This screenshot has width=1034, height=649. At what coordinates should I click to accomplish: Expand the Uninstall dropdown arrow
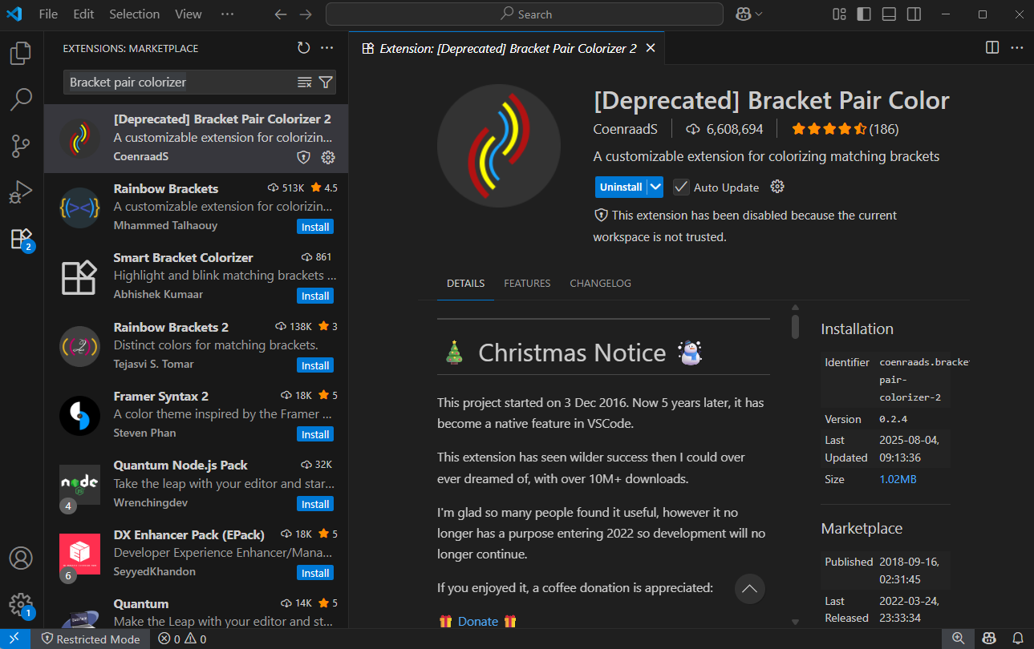point(655,187)
